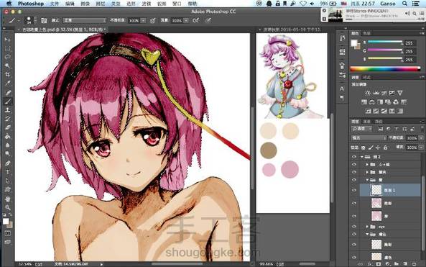Hide the eye group layer
The image size is (426, 267).
[x=353, y=226]
